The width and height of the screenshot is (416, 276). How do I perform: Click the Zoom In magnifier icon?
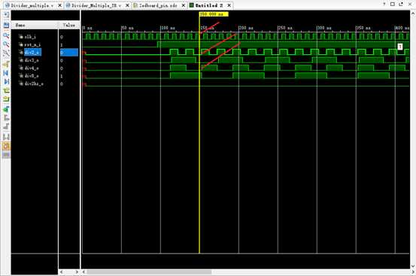click(6, 35)
